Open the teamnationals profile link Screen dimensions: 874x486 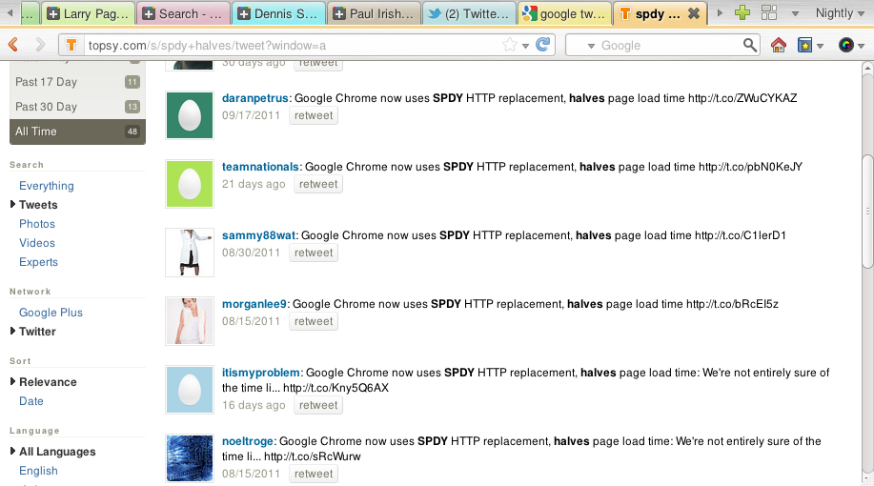(x=260, y=167)
